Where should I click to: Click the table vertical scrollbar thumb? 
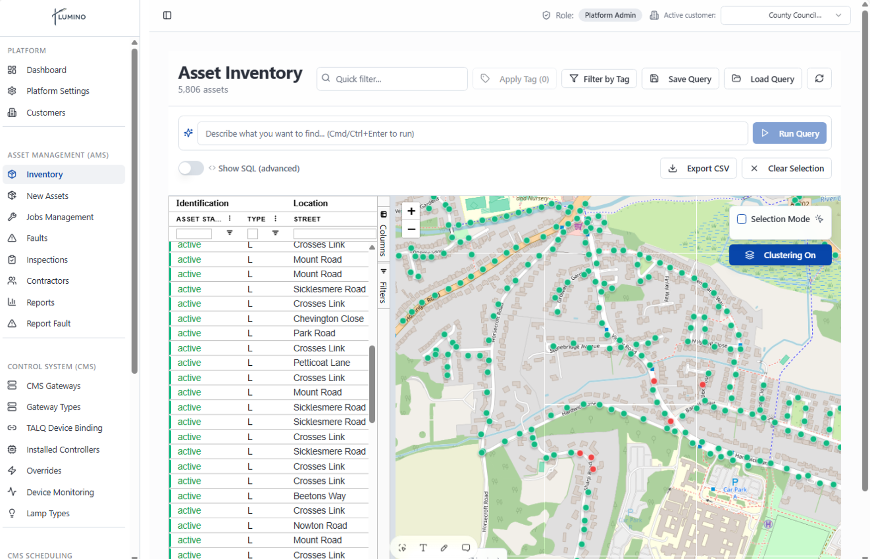pyautogui.click(x=372, y=384)
